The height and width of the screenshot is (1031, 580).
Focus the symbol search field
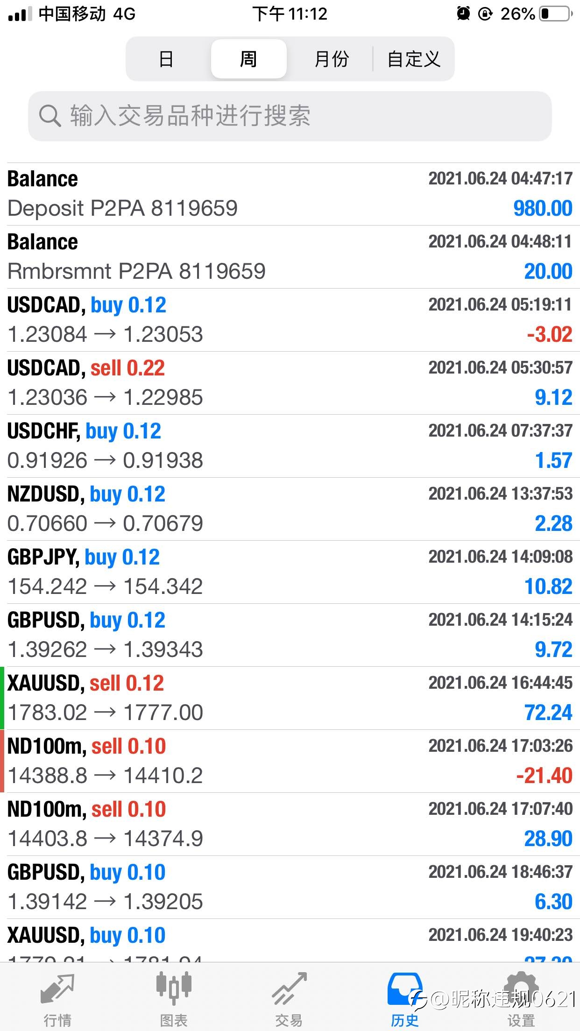(x=290, y=116)
